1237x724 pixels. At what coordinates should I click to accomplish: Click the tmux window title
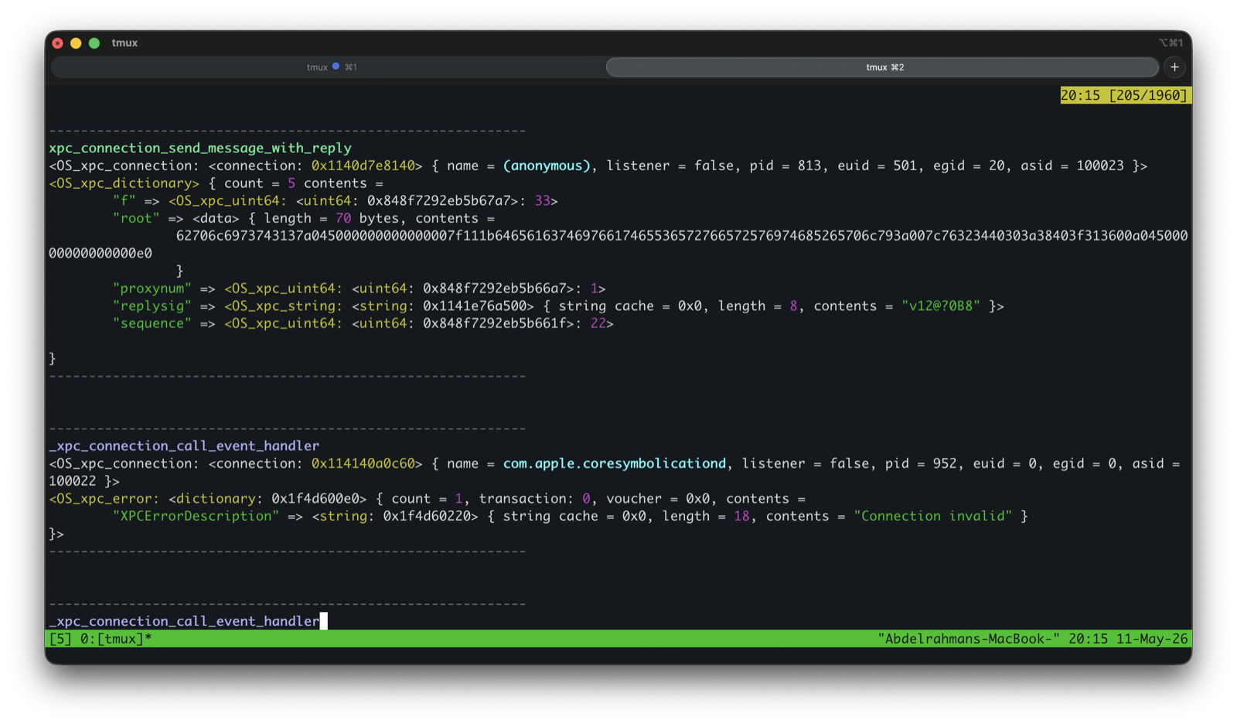pyautogui.click(x=124, y=43)
